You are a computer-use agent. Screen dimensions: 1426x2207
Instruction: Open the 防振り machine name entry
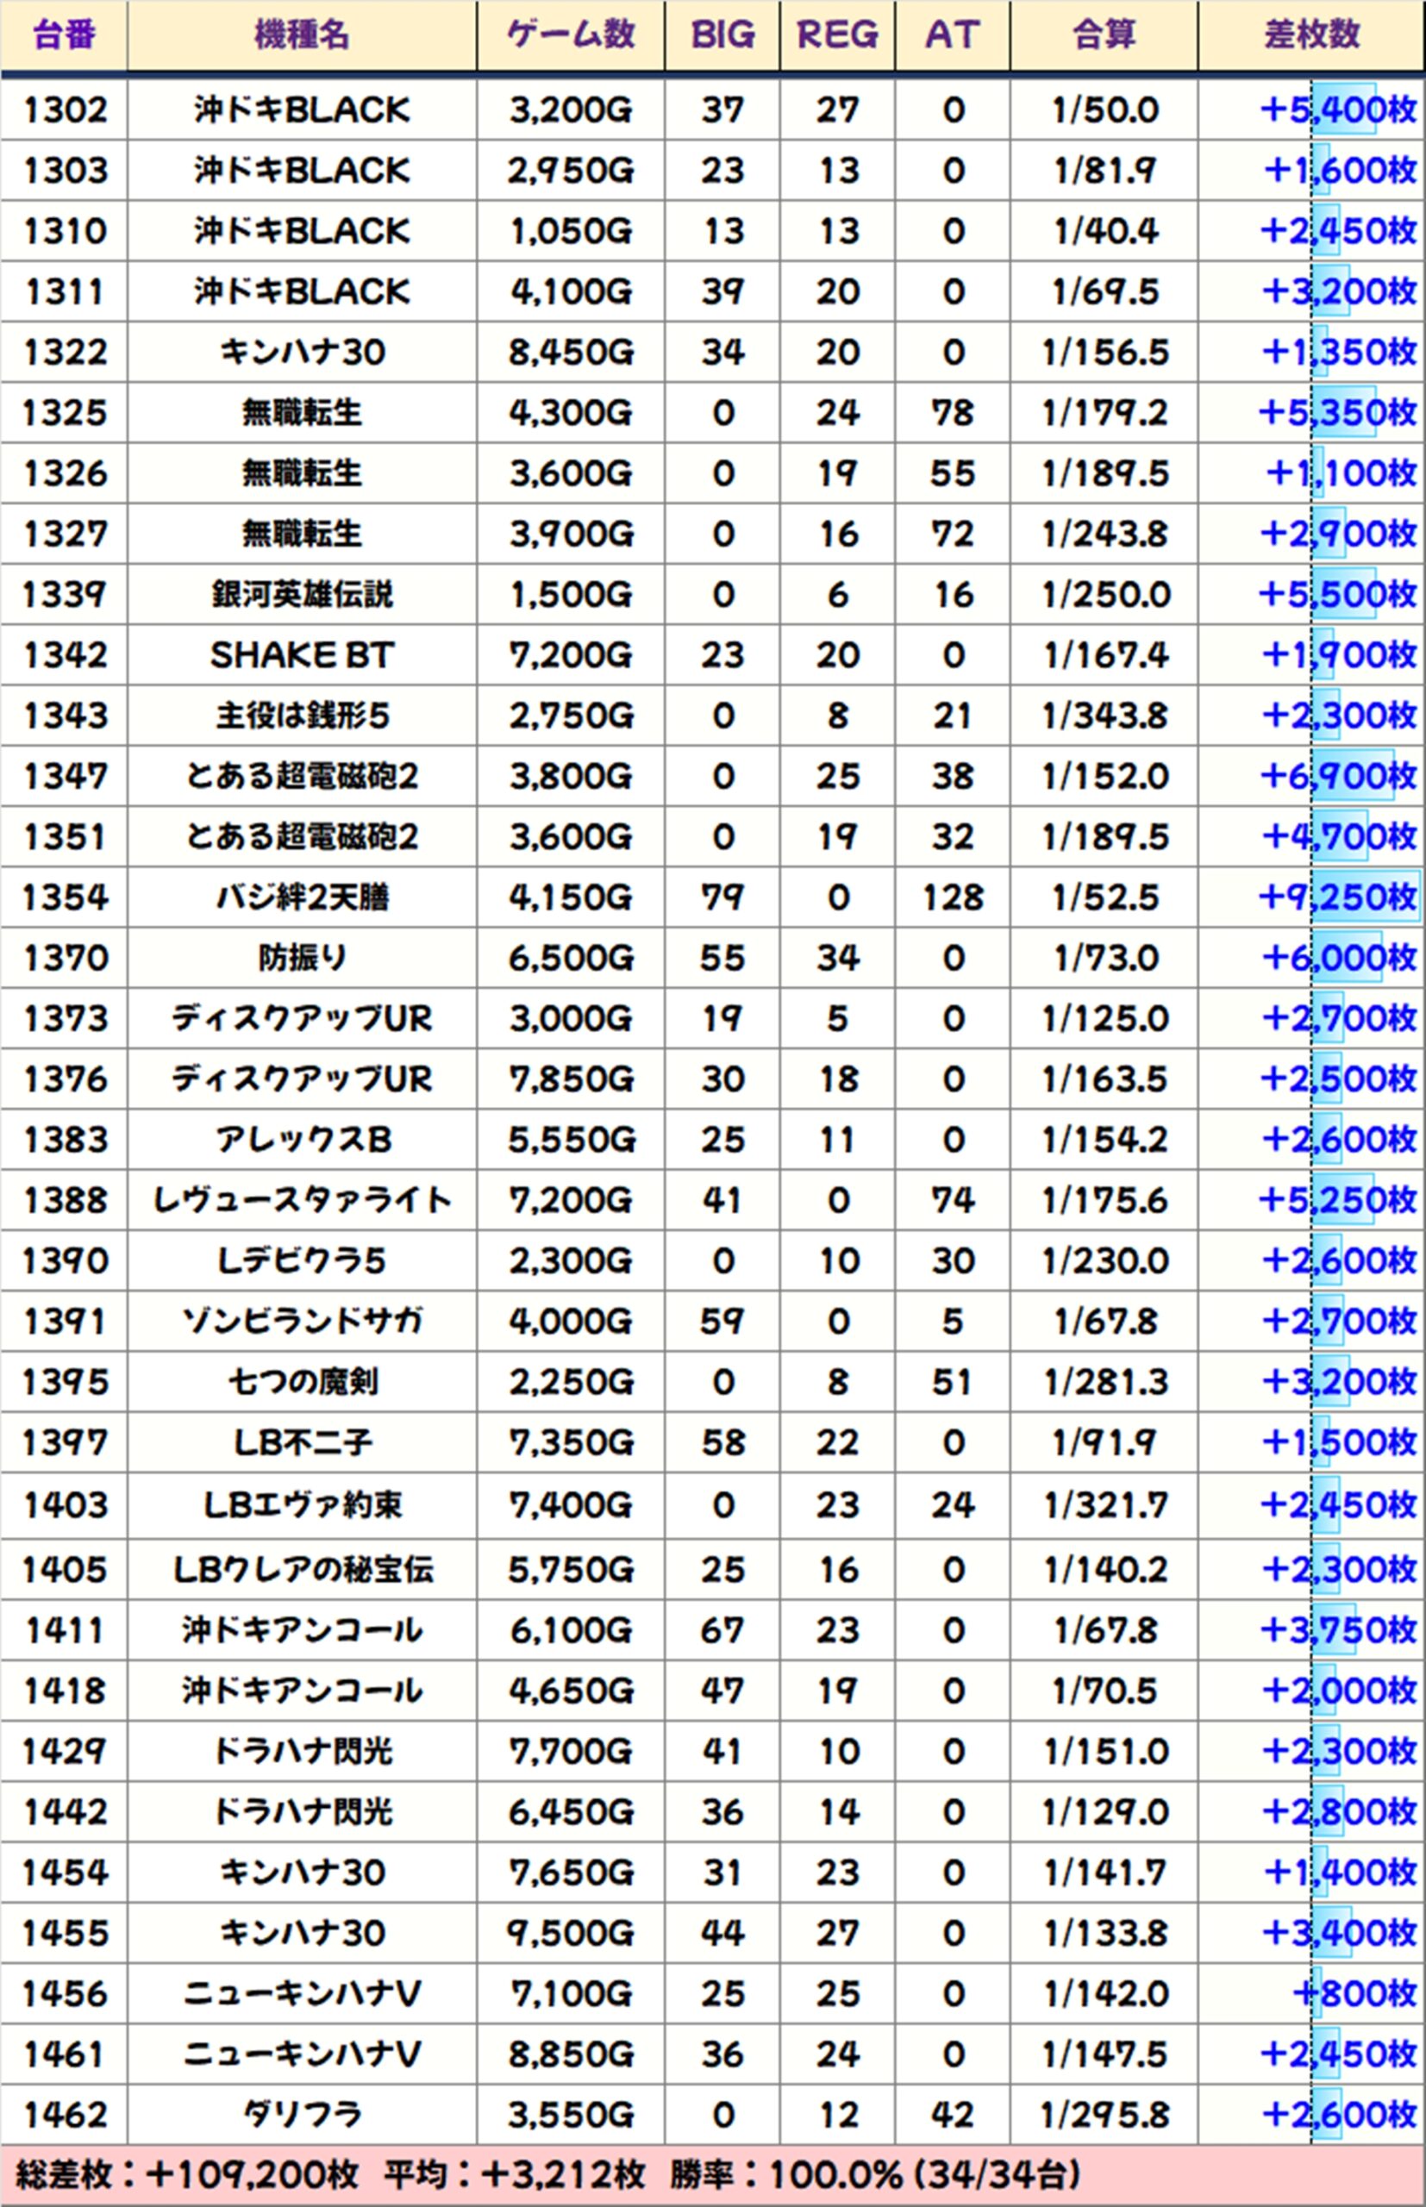coord(302,958)
